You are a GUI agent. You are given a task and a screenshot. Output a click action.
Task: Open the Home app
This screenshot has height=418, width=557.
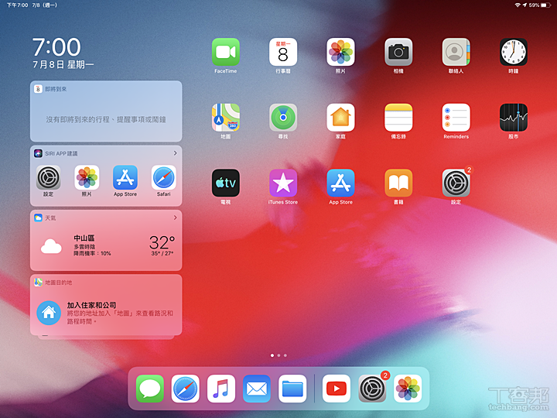[x=340, y=118]
